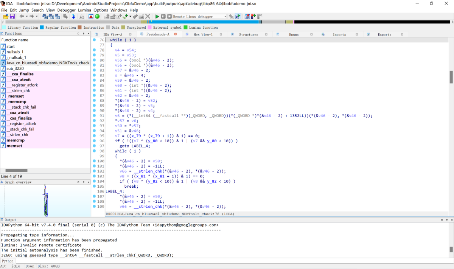Click the Regular function blue legend swatch

pos(42,28)
